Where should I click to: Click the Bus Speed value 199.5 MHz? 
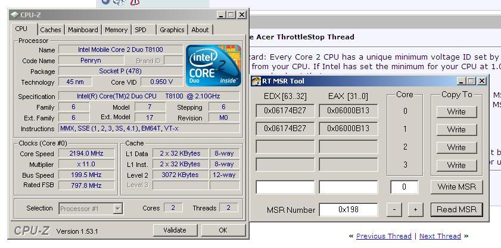point(86,175)
